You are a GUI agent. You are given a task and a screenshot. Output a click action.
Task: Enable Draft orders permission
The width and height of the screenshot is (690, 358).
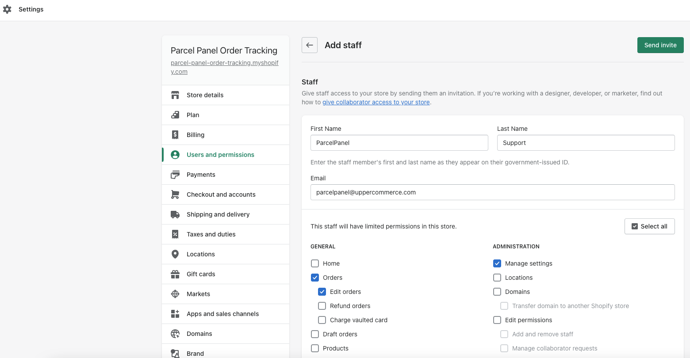[x=315, y=334]
